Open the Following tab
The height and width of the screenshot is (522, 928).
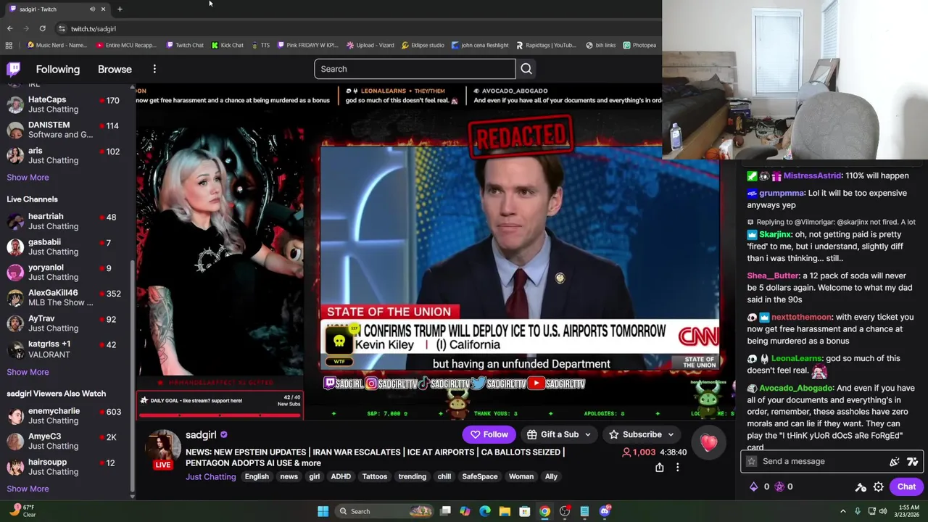58,69
